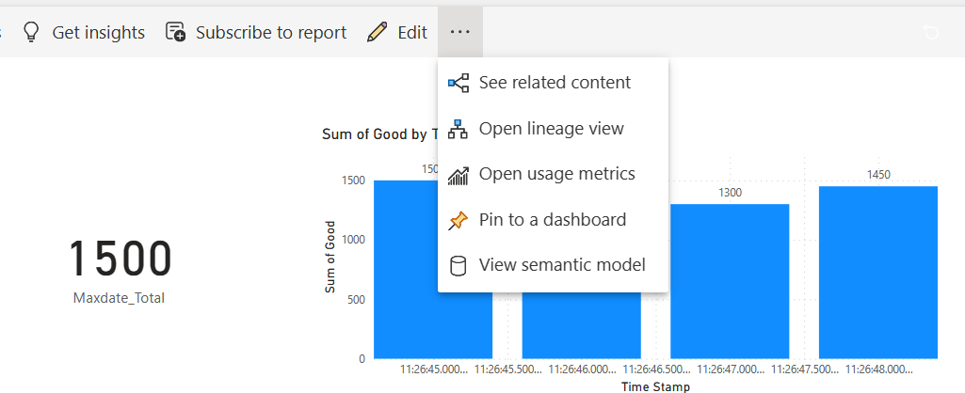
Task: Click the lineage view hierarchy icon
Action: pyautogui.click(x=458, y=129)
